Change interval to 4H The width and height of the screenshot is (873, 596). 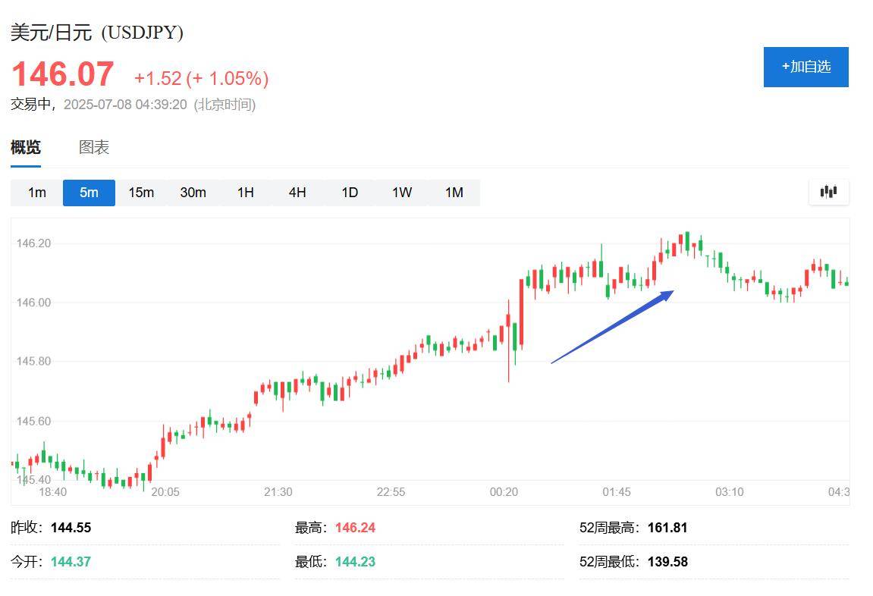click(297, 193)
